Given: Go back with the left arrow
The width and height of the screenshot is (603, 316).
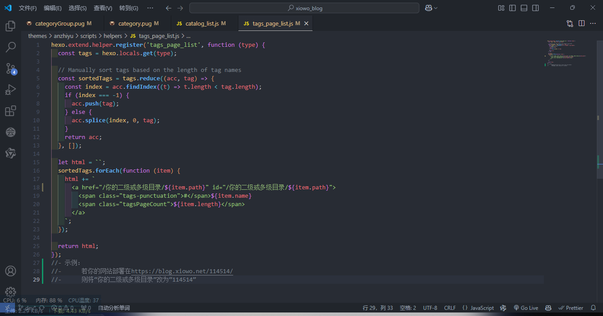Looking at the screenshot, I should [x=168, y=8].
